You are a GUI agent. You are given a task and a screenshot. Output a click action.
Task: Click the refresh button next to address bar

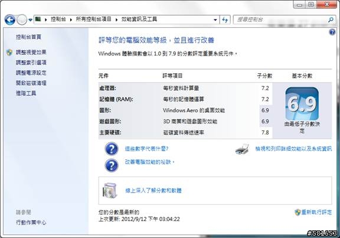225,19
